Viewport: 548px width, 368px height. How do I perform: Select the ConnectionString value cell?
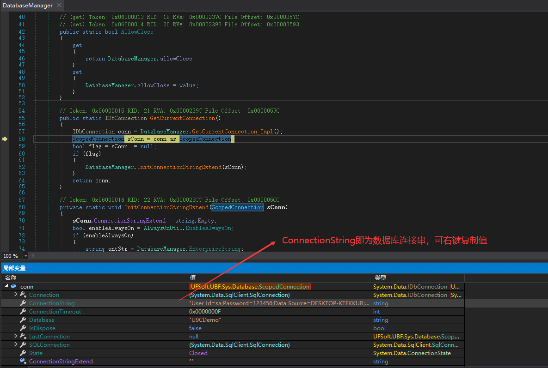click(279, 303)
